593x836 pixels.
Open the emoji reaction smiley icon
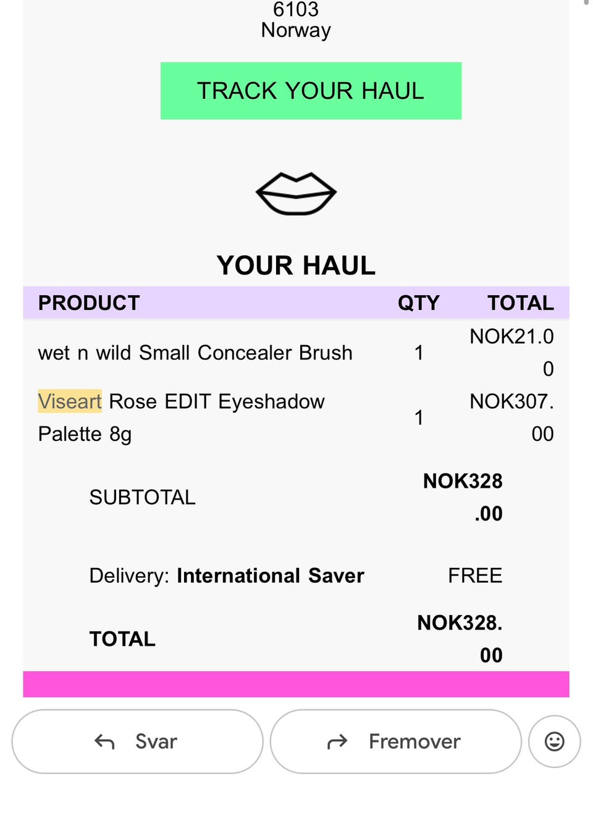pyautogui.click(x=554, y=741)
